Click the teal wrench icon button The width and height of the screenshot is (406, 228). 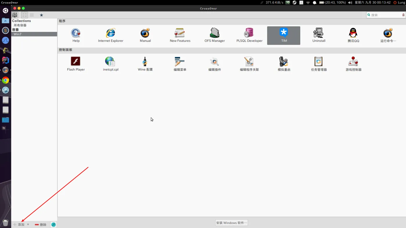click(x=53, y=225)
